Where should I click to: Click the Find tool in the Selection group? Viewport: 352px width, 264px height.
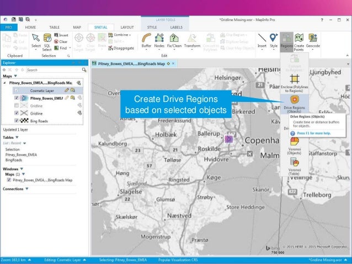[61, 48]
